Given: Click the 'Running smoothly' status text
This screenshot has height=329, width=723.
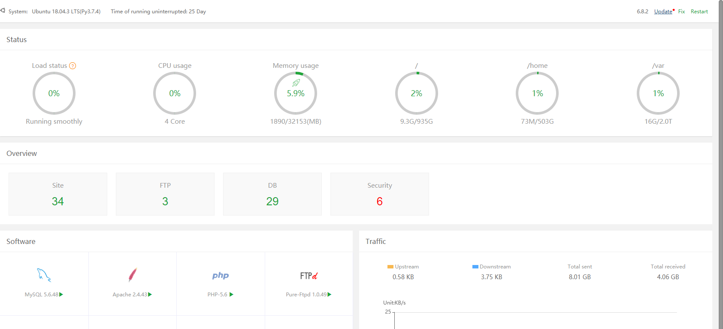Looking at the screenshot, I should (x=54, y=122).
